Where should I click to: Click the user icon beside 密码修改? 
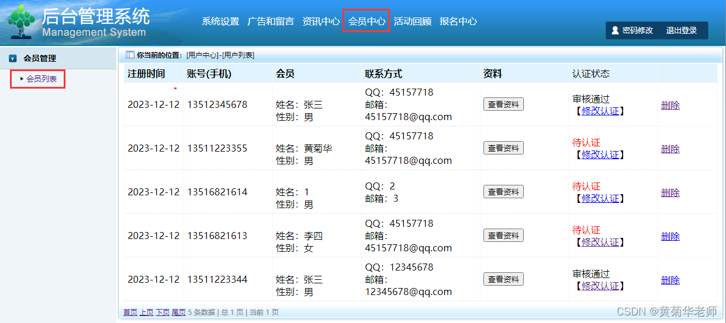[x=615, y=30]
